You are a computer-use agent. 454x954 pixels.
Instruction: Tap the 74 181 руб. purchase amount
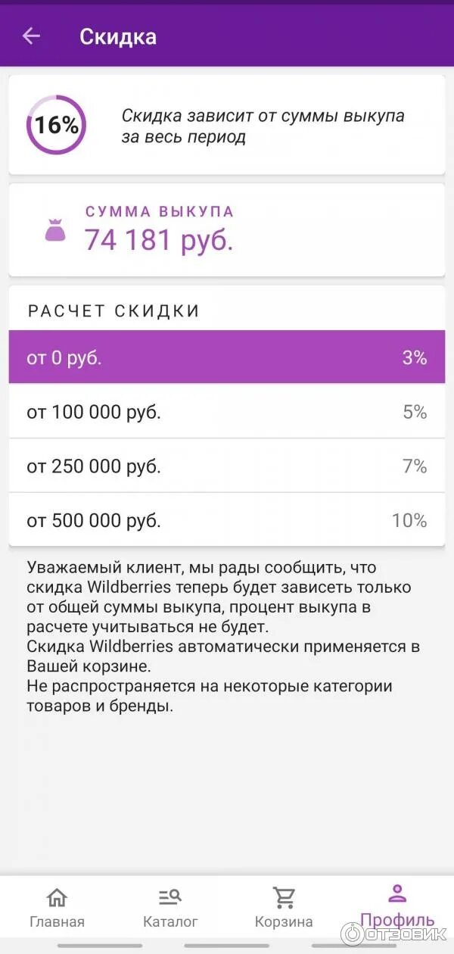[159, 239]
